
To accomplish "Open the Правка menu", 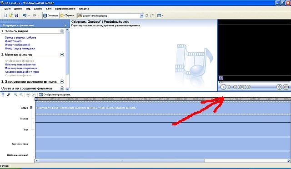I will pos(18,9).
